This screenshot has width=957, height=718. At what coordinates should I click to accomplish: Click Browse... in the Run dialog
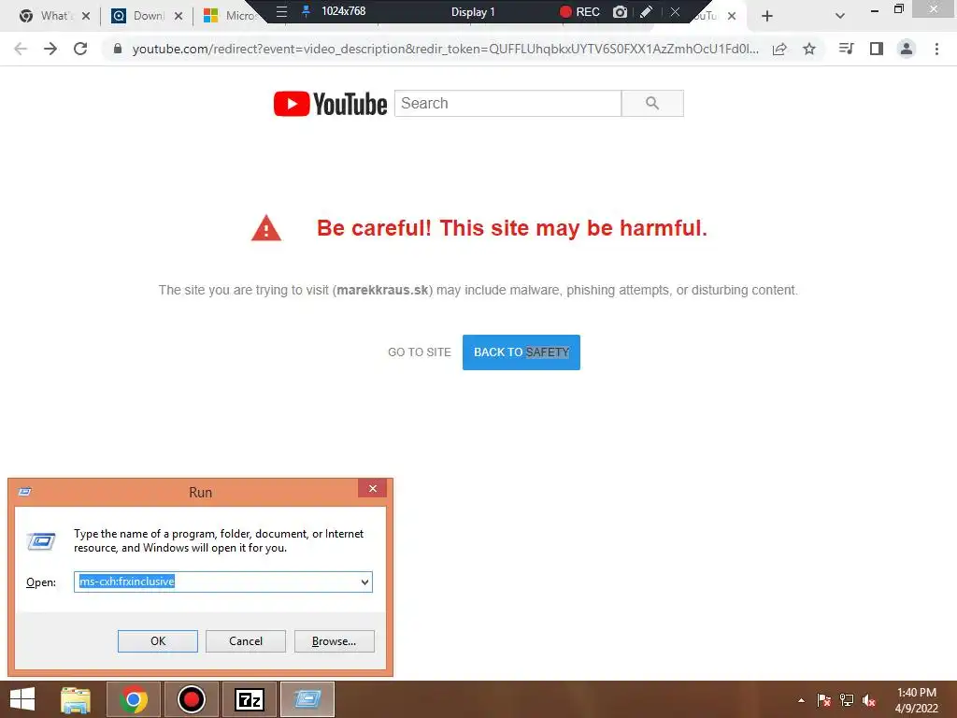[334, 641]
